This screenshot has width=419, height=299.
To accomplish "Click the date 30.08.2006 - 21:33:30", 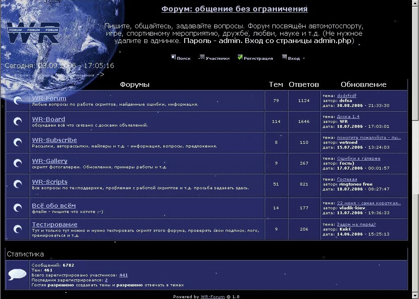I will [x=363, y=106].
